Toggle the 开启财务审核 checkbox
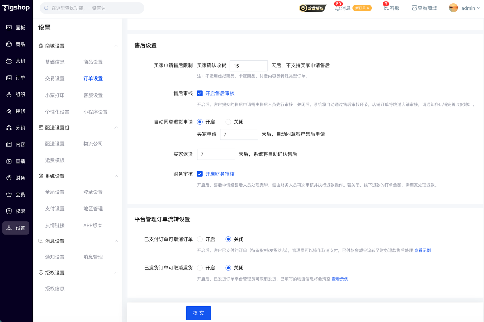Image resolution: width=484 pixels, height=322 pixels. [200, 174]
